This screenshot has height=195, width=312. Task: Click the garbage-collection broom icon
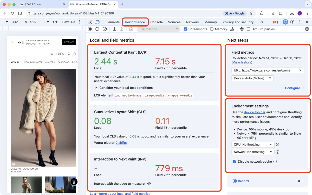click(x=232, y=29)
